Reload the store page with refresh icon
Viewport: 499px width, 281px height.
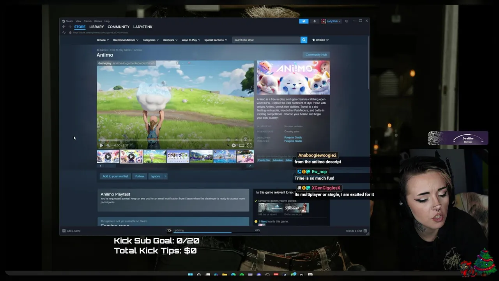click(64, 32)
